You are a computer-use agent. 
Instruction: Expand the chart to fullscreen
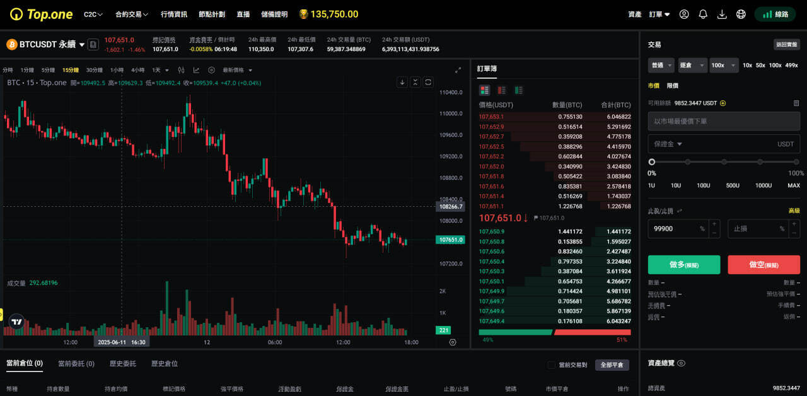(x=458, y=70)
